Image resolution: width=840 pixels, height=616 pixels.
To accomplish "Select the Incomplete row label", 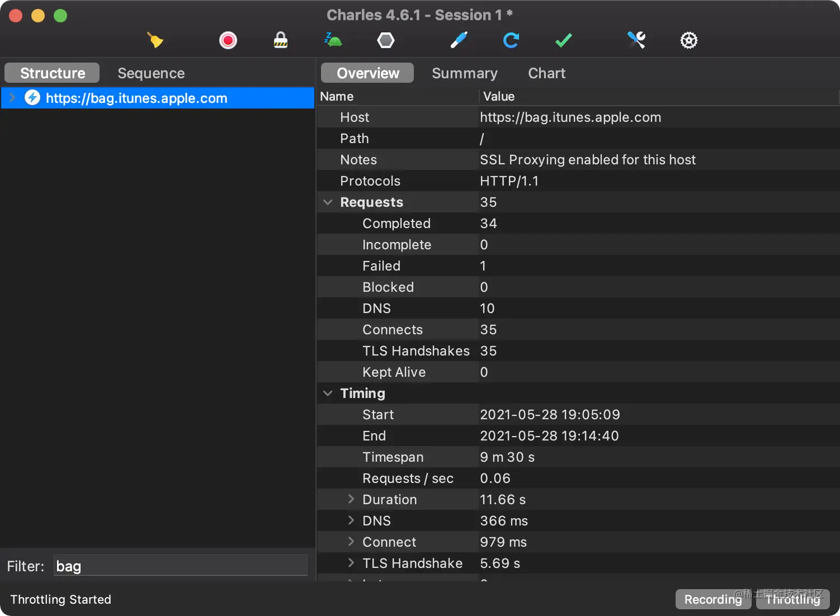I will pos(397,245).
